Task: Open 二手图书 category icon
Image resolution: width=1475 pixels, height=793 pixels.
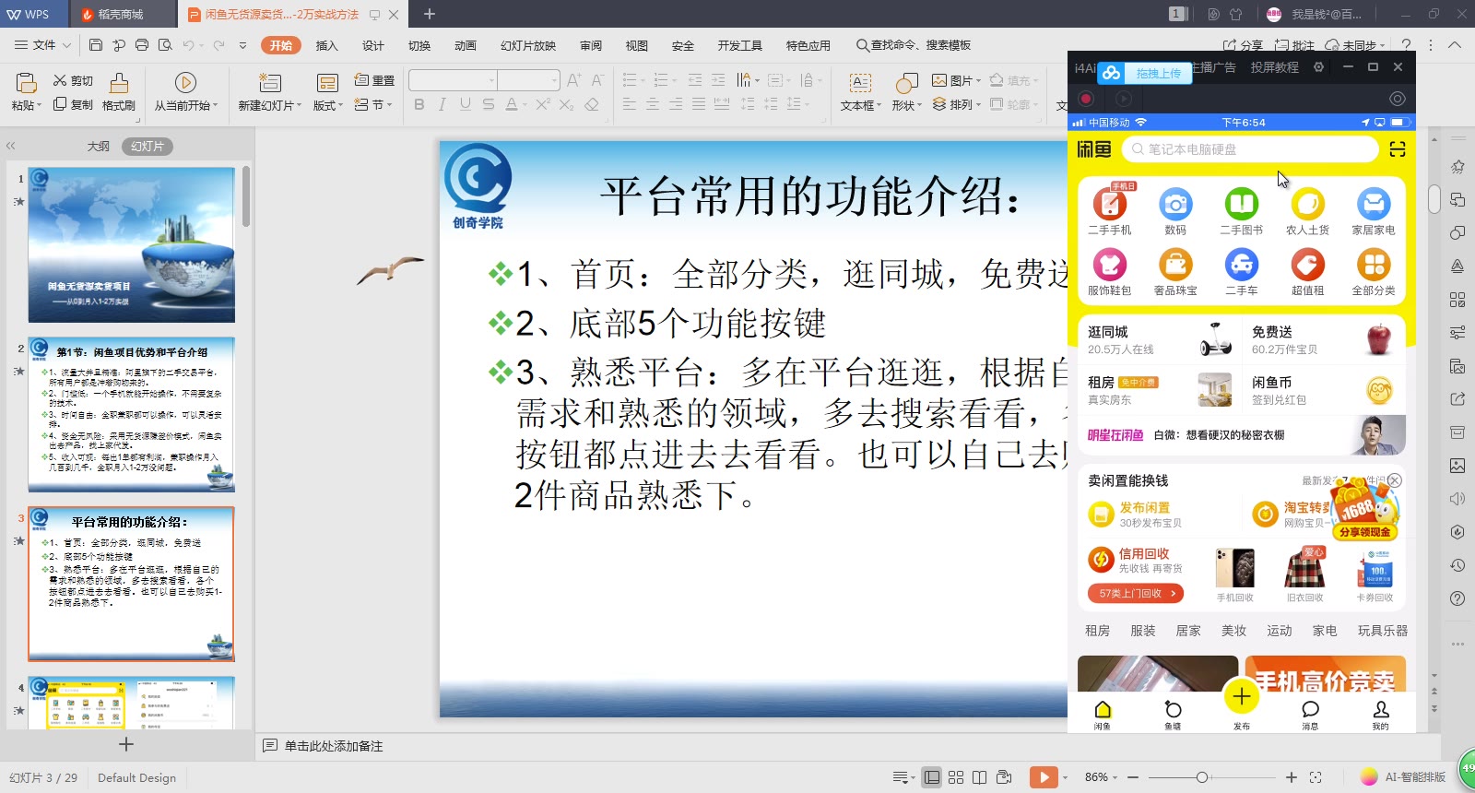Action: point(1241,204)
